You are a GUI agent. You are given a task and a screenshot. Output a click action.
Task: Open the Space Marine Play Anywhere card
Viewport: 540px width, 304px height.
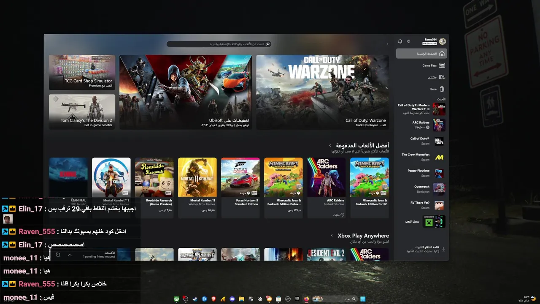(x=197, y=254)
